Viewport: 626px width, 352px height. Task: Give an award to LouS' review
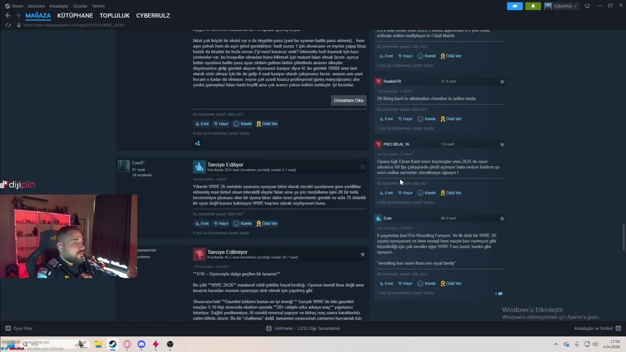267,223
